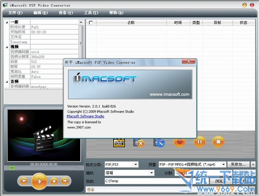This screenshot has width=259, height=196.
Task: Open the 帮助 (Help) menu
Action: click(116, 13)
